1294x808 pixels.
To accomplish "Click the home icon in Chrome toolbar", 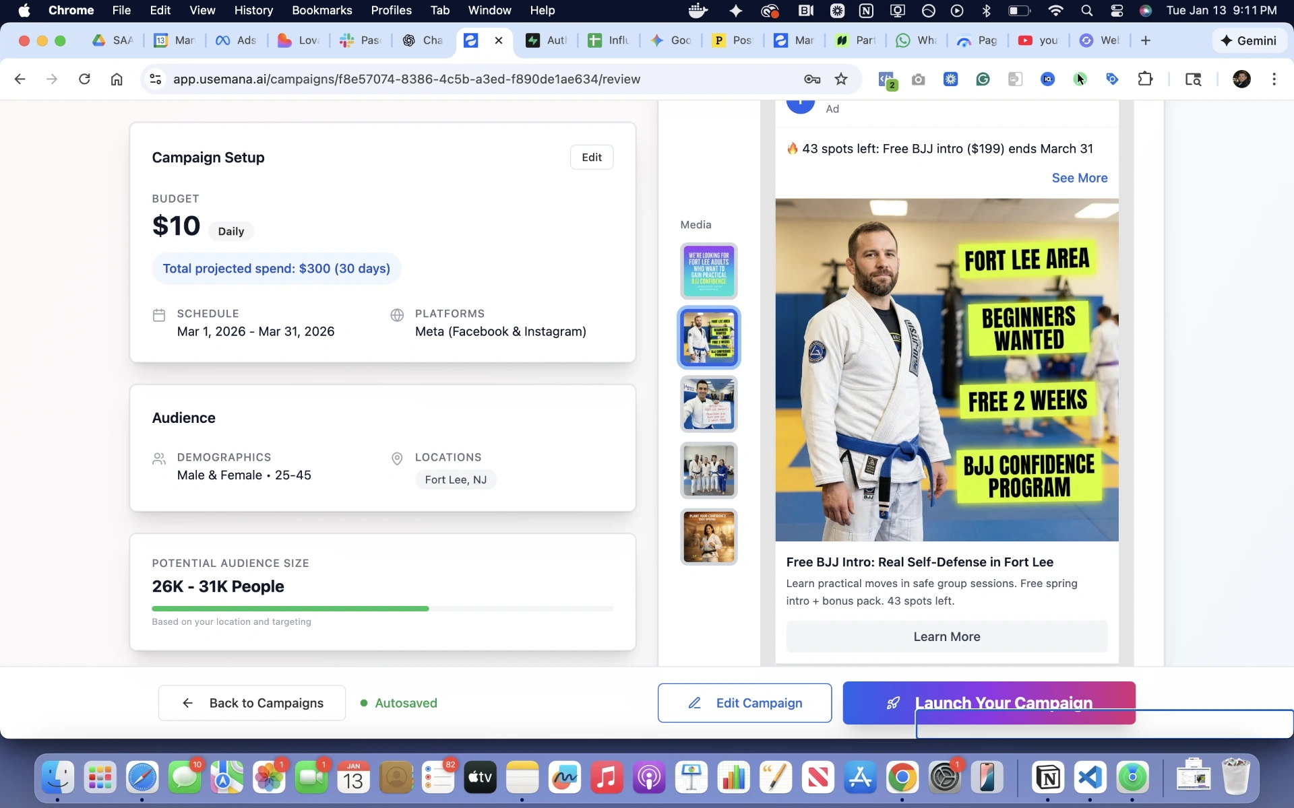I will tap(117, 79).
